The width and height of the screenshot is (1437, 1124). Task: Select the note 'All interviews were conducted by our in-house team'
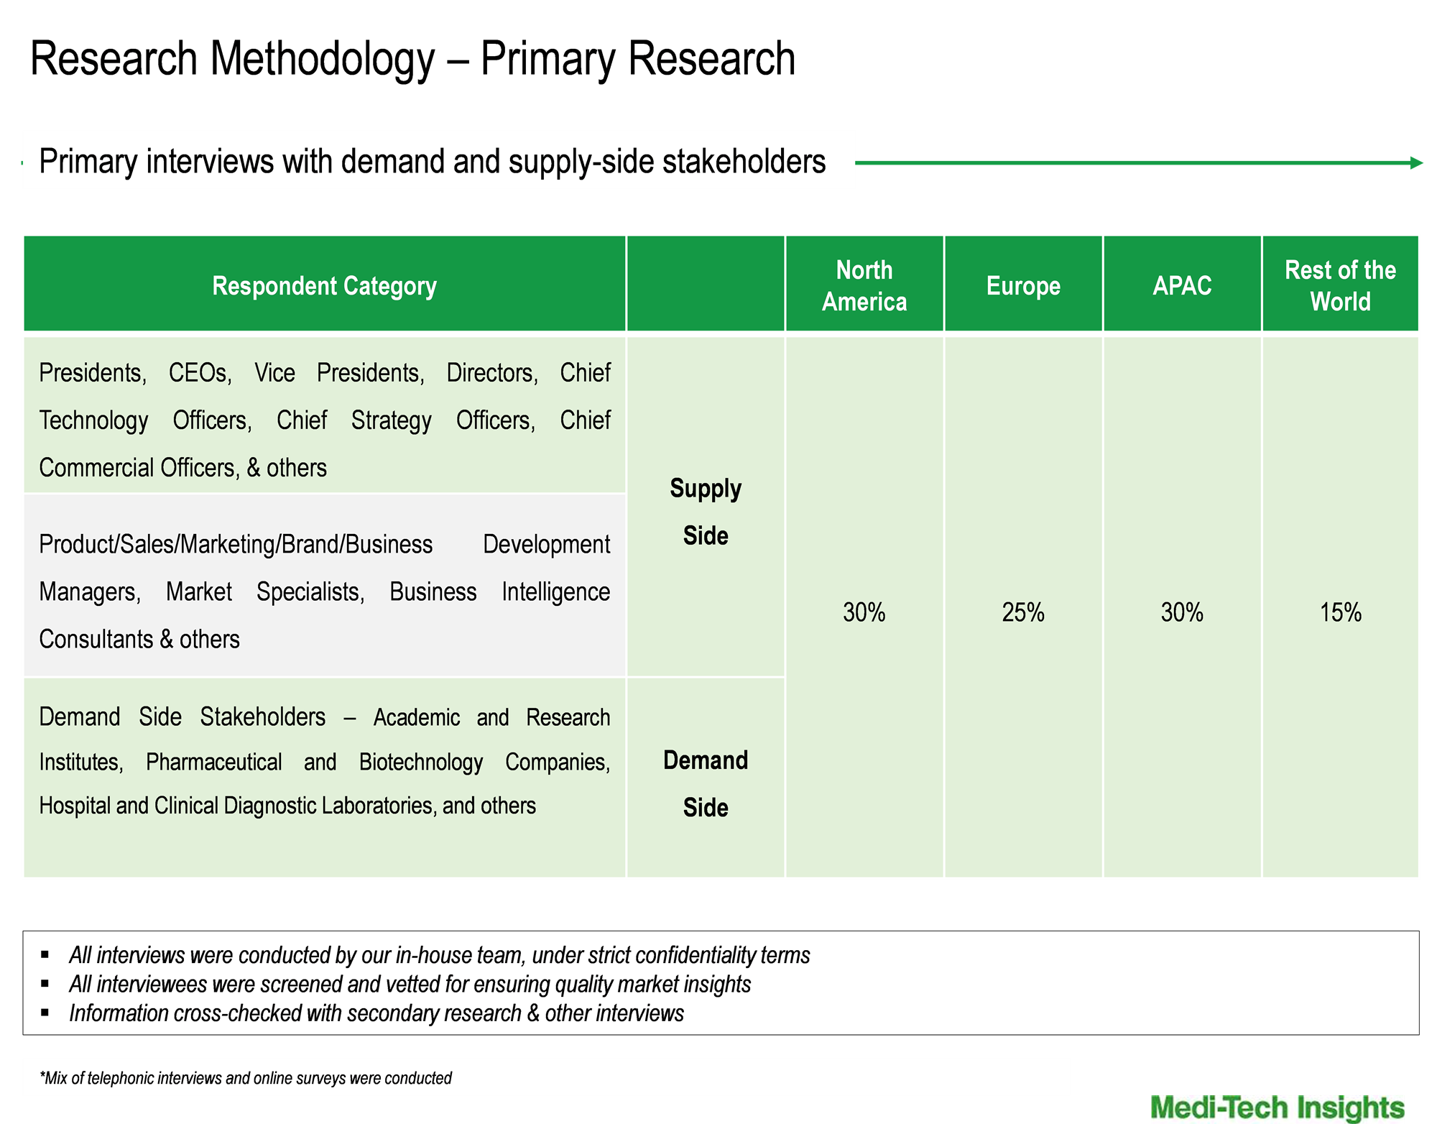click(439, 955)
